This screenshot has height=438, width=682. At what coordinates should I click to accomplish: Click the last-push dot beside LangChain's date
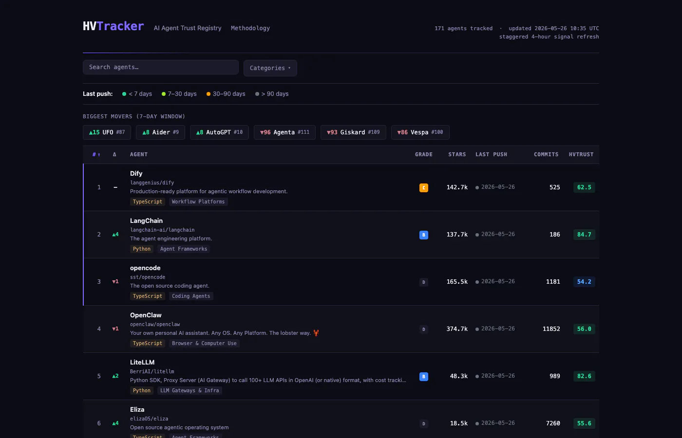tap(477, 235)
